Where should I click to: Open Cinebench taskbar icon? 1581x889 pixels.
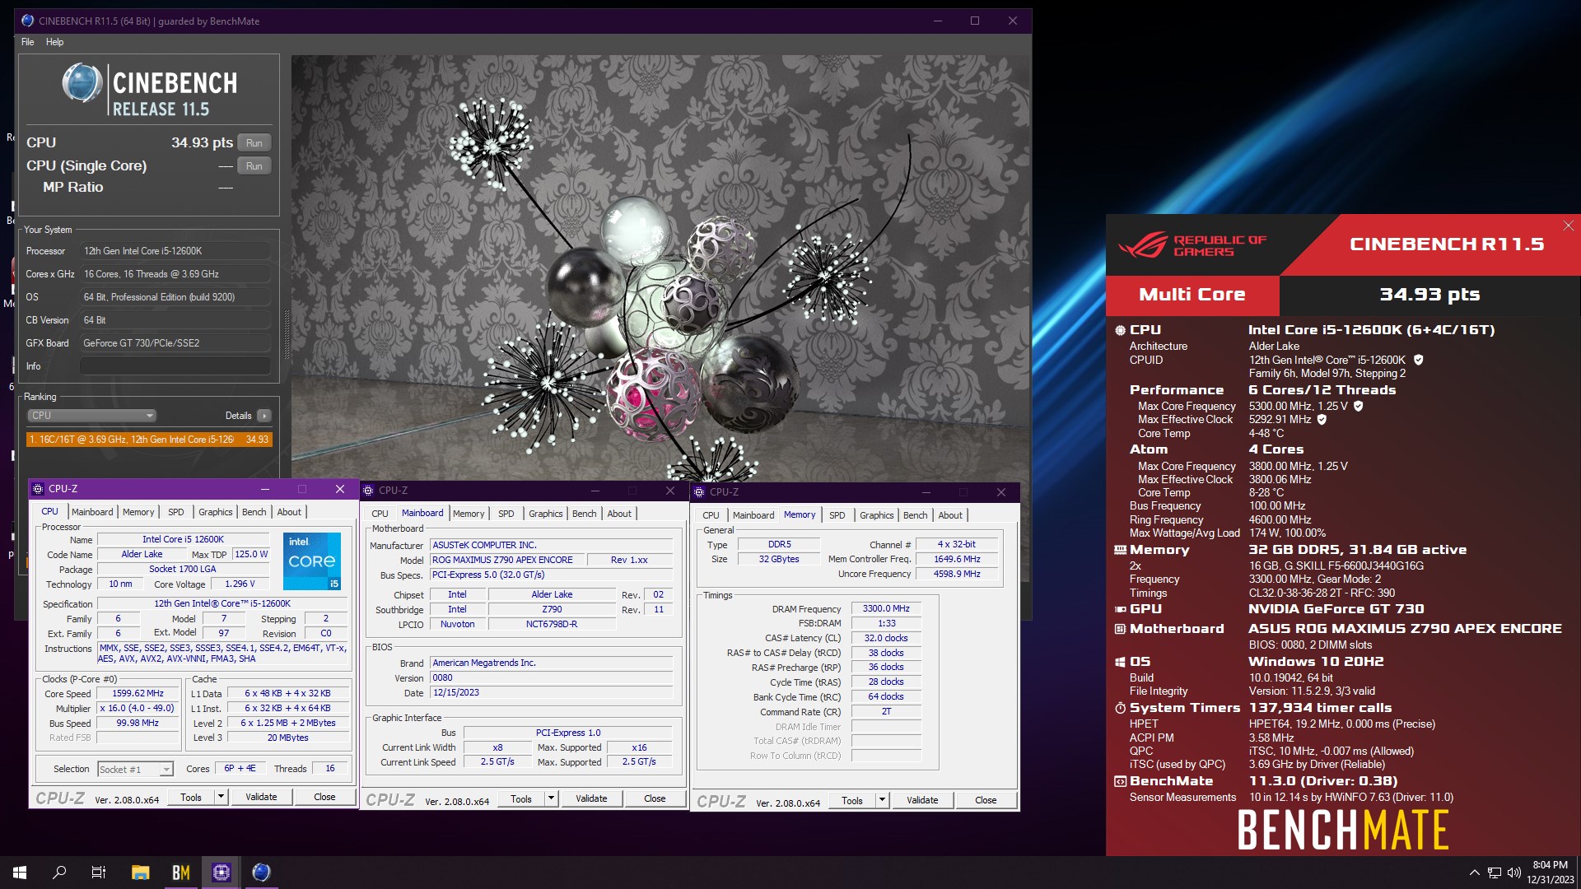[261, 873]
